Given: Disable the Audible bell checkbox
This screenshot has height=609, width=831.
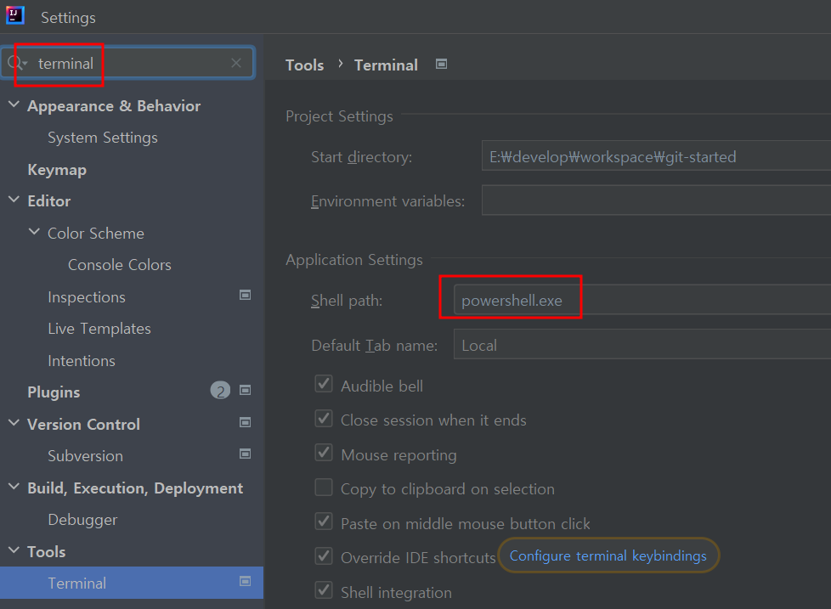Looking at the screenshot, I should (324, 385).
